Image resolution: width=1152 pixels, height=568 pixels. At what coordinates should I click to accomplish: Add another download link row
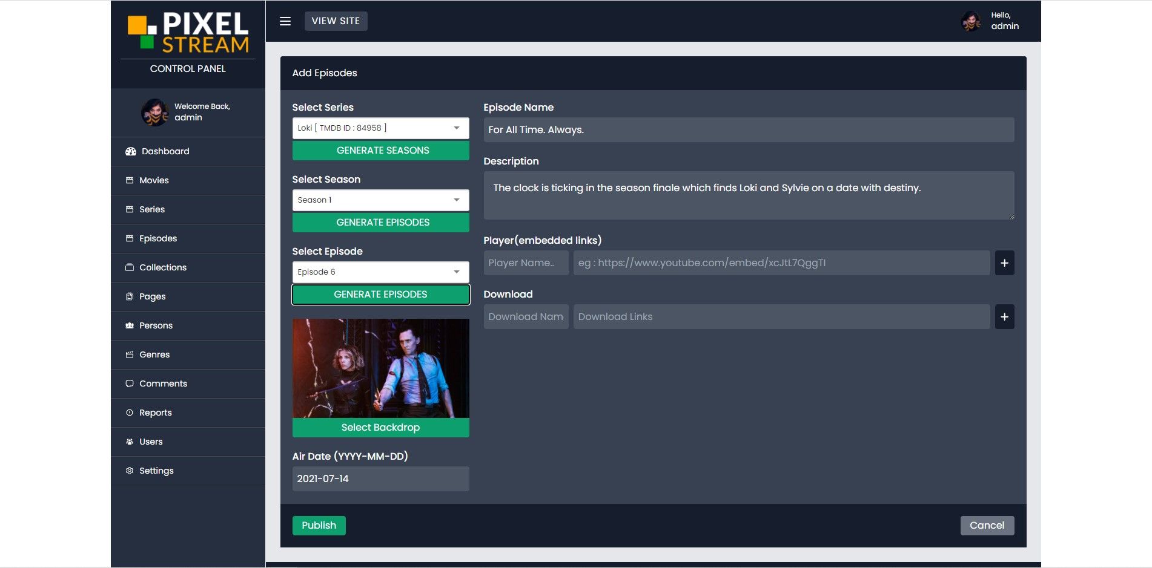1004,317
